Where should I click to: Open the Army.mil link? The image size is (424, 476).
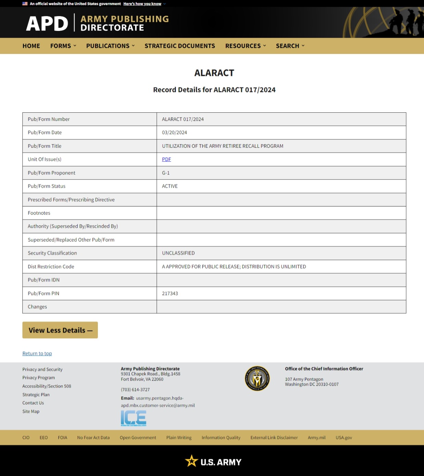point(317,438)
